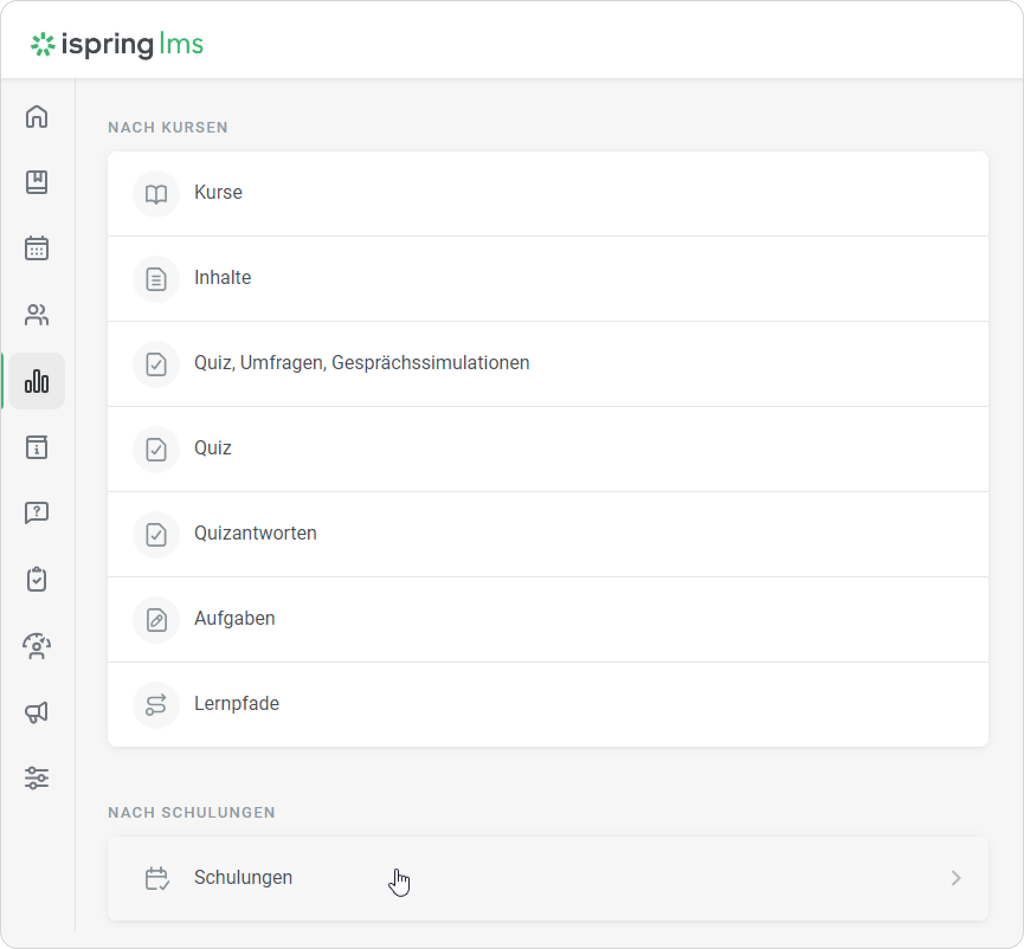Open the Aufgaben report
This screenshot has height=949, width=1024.
[548, 620]
